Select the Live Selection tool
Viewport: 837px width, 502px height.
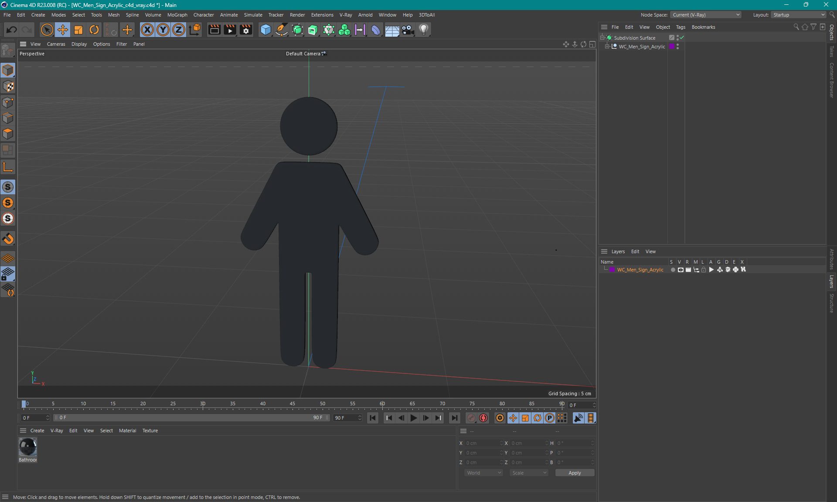point(47,30)
